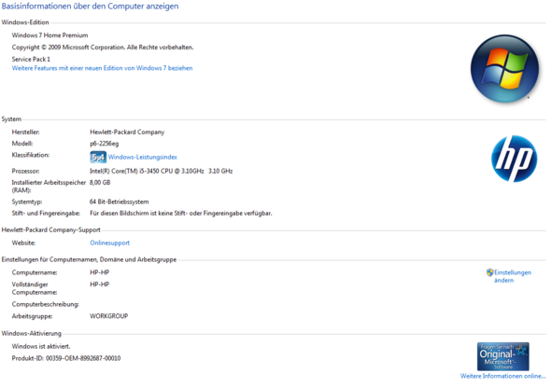This screenshot has width=551, height=388.
Task: Click the 64 Bit-Betriebssystem value
Action: pyautogui.click(x=120, y=201)
